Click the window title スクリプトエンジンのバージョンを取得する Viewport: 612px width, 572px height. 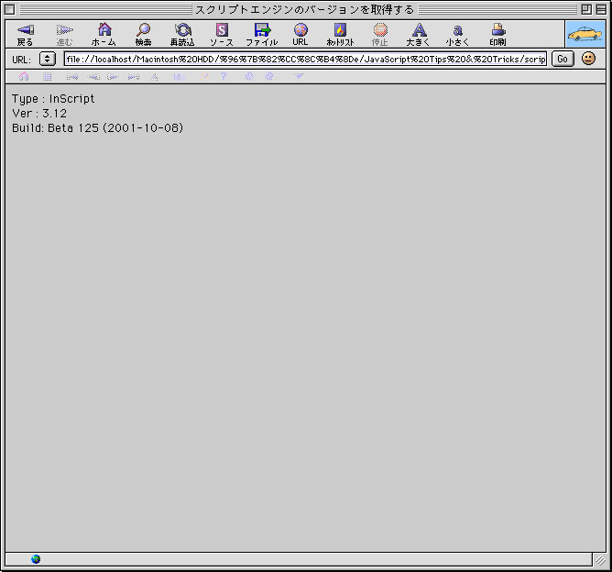[x=304, y=9]
